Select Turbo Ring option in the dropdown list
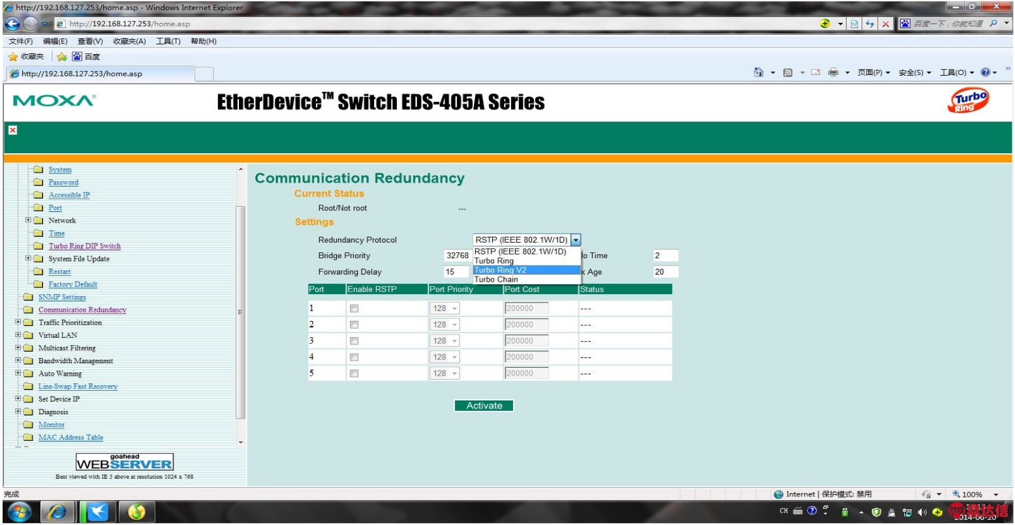This screenshot has height=525, width=1015. [526, 261]
